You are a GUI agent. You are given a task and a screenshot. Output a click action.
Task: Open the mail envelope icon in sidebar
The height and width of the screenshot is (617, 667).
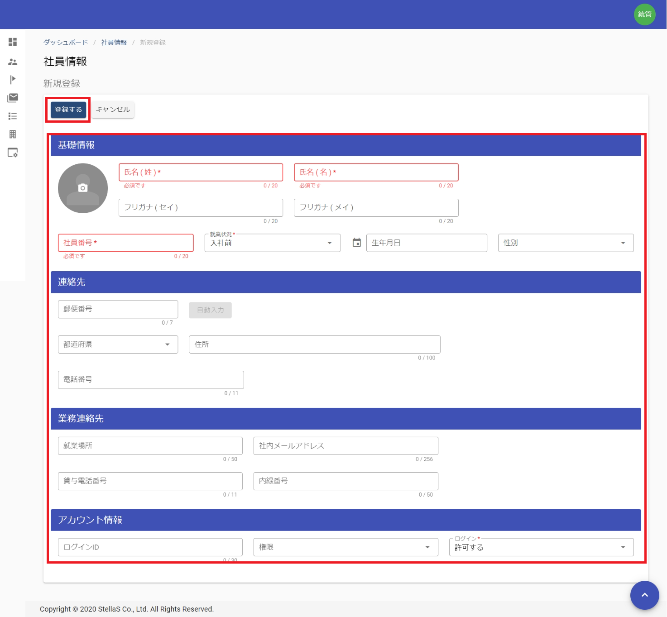click(13, 98)
